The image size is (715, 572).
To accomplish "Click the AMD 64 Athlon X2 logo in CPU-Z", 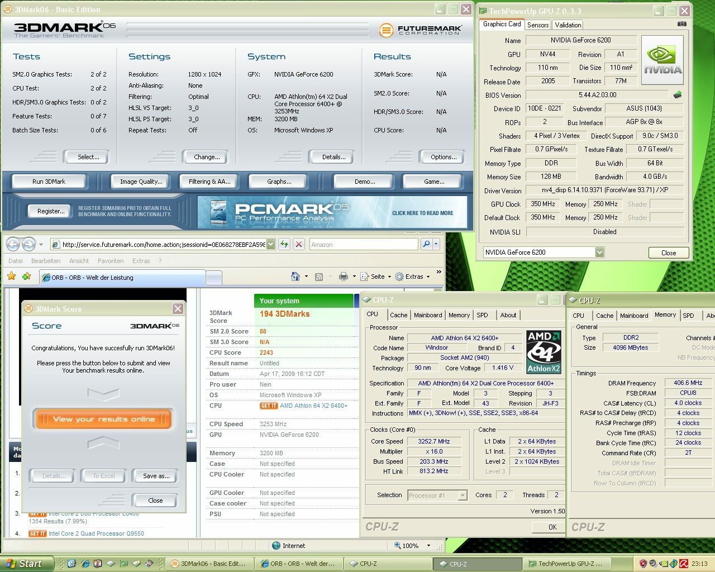I will point(544,352).
